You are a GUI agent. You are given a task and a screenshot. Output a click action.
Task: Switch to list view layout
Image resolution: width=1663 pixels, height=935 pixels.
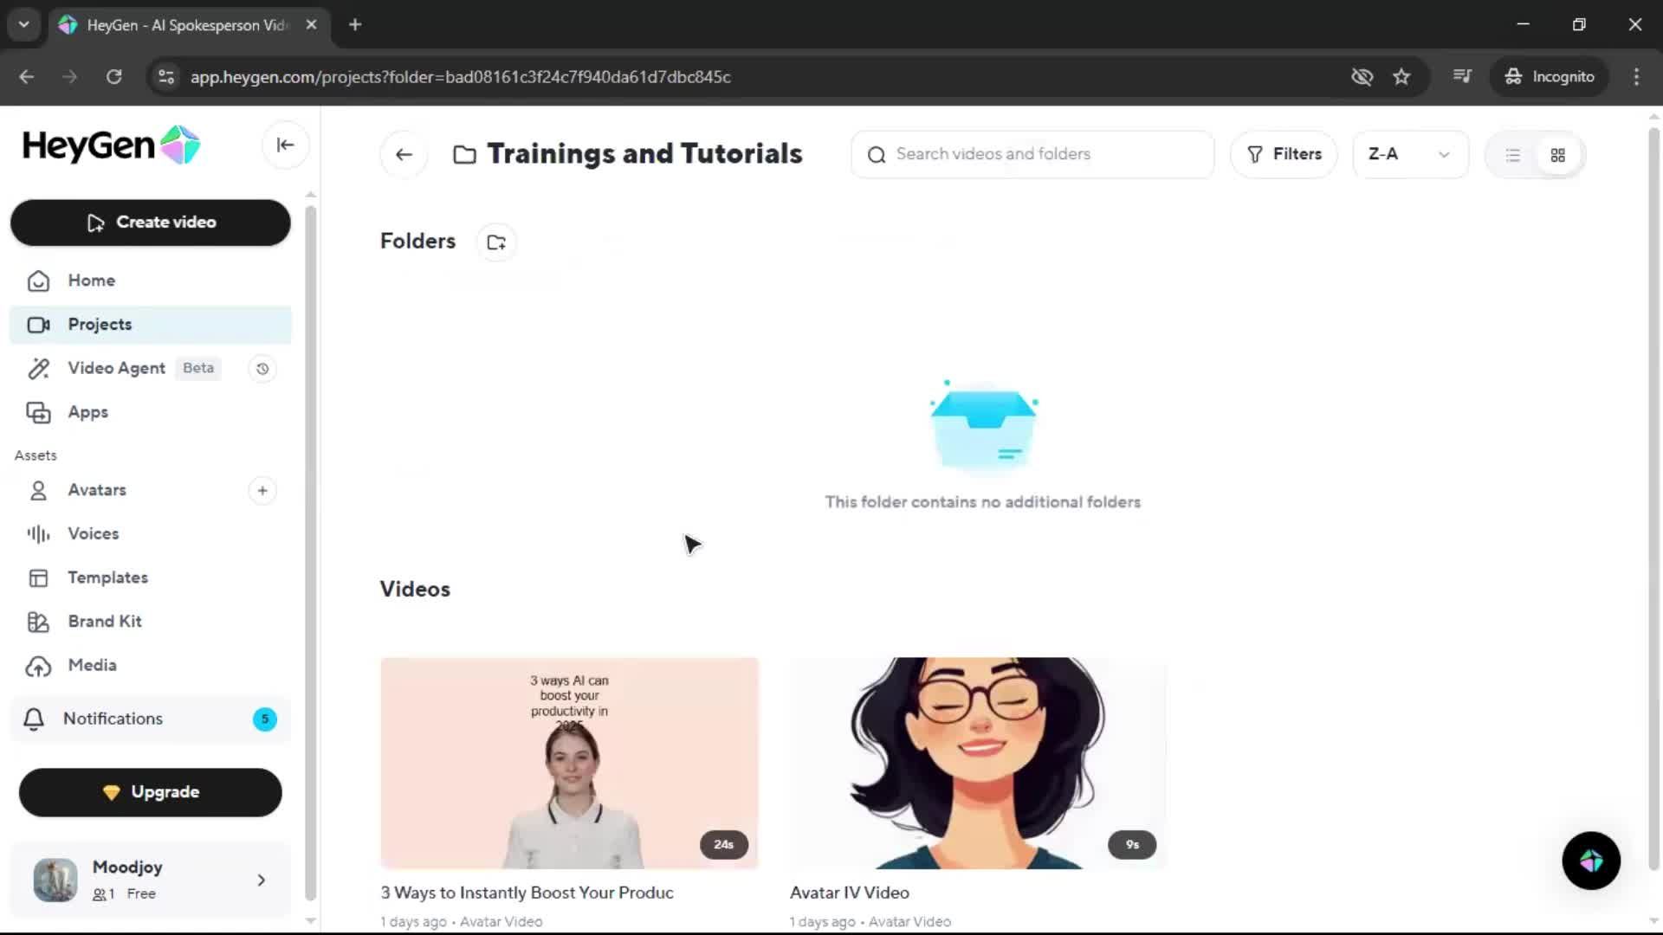pos(1512,156)
